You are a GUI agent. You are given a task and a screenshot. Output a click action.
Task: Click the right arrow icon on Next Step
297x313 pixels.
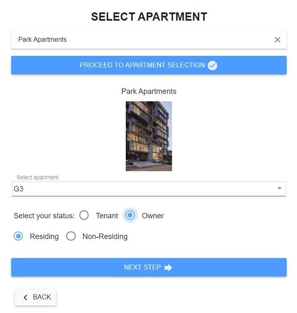[x=168, y=268]
